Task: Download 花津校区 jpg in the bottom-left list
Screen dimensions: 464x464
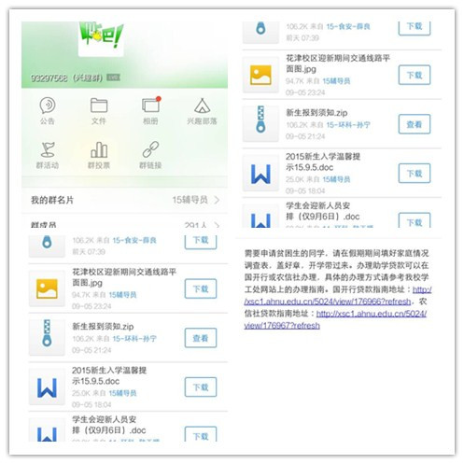Action: click(x=201, y=288)
